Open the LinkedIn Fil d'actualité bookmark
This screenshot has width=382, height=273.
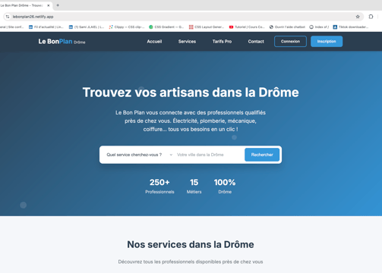coord(46,27)
